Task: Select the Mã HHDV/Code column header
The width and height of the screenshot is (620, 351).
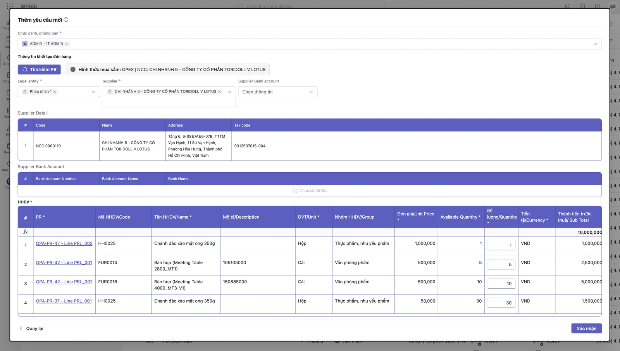Action: (124, 217)
